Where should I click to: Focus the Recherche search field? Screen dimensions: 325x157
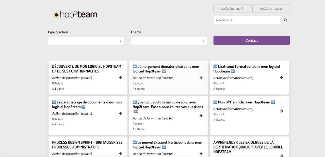(247, 20)
